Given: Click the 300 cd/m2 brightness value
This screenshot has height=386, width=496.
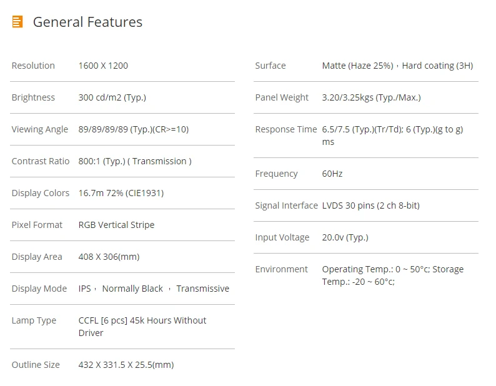Looking at the screenshot, I should coord(112,97).
